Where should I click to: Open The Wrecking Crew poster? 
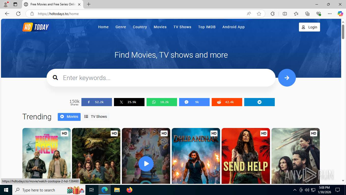(x=47, y=156)
